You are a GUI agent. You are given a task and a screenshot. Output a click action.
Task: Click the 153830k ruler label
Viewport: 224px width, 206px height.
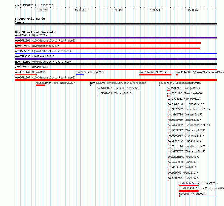pyautogui.click(x=80, y=10)
